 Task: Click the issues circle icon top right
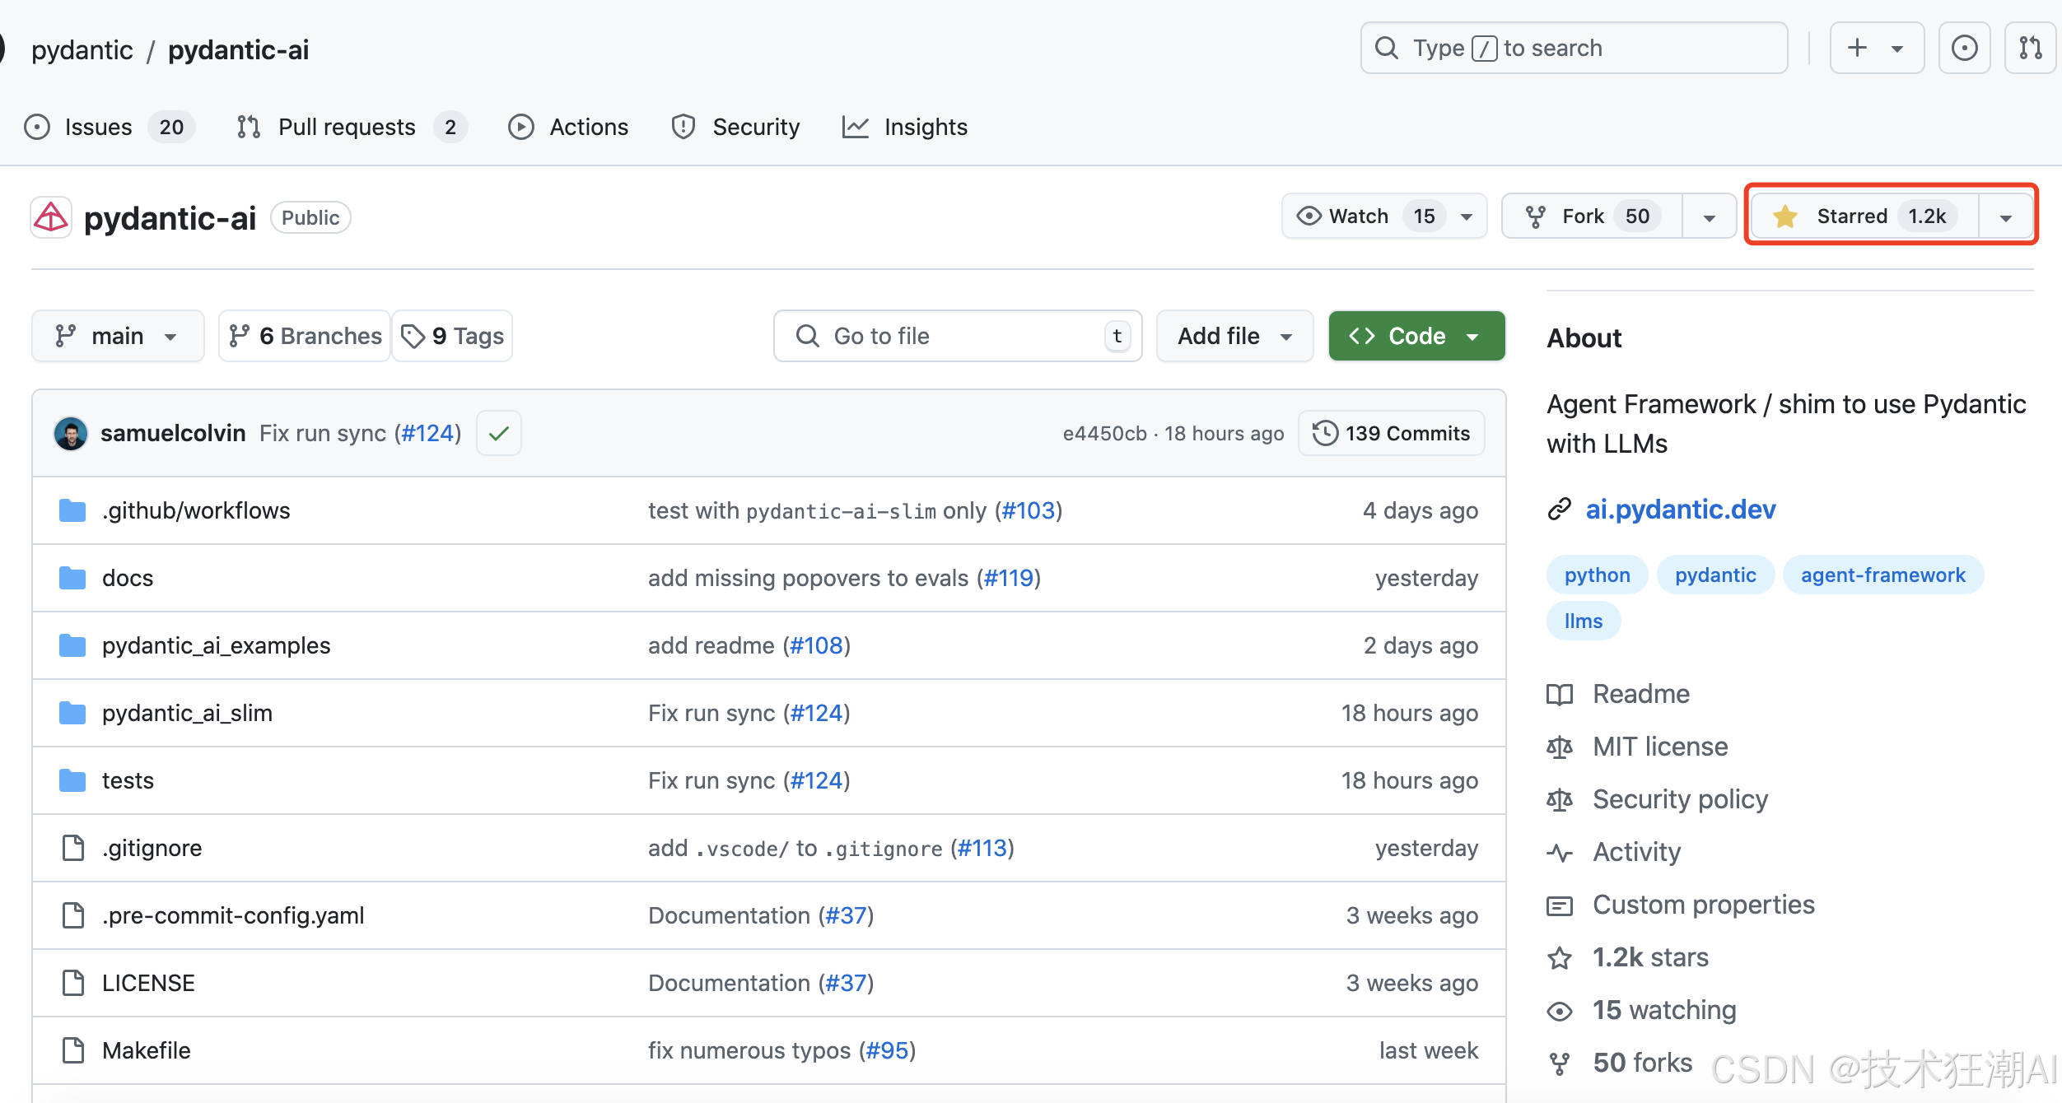click(1964, 49)
